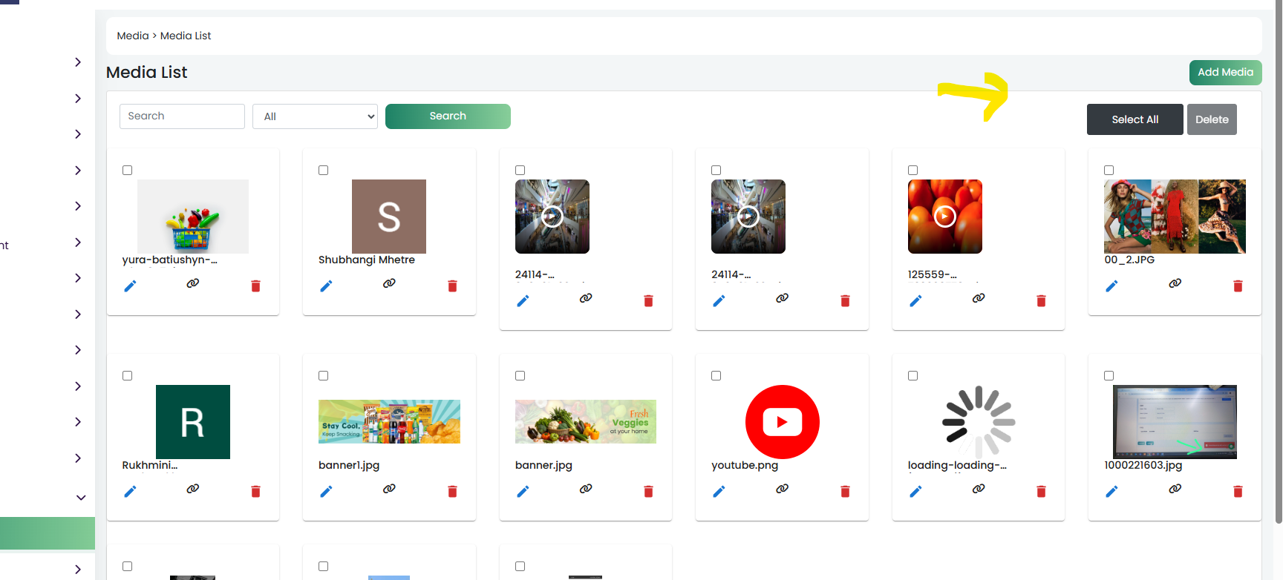Delete the yura-batiushyn media item
Image resolution: width=1283 pixels, height=580 pixels.
tap(255, 286)
